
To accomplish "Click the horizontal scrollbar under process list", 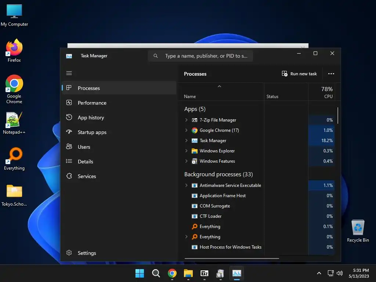I will 232,258.
